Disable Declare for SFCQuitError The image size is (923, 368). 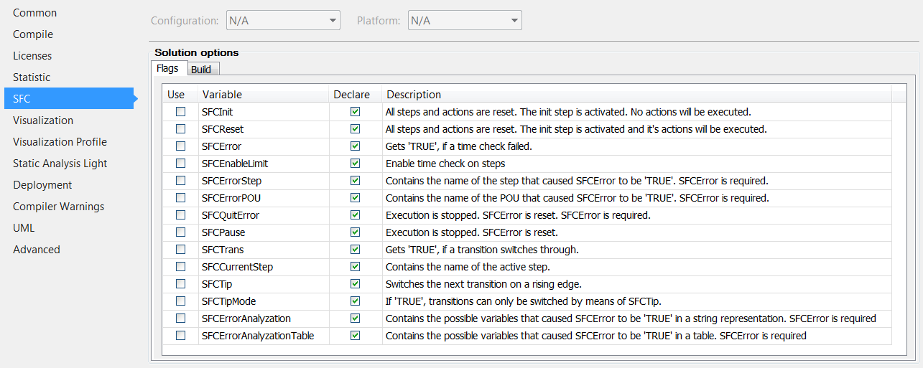pos(355,215)
